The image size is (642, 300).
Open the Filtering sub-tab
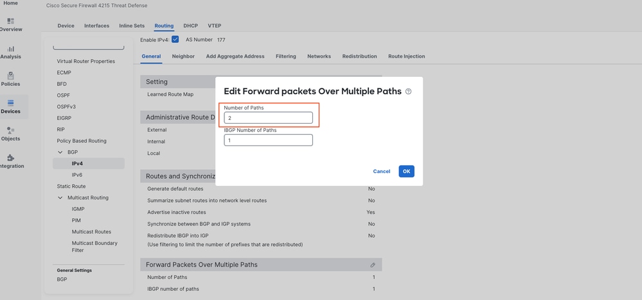pyautogui.click(x=286, y=56)
